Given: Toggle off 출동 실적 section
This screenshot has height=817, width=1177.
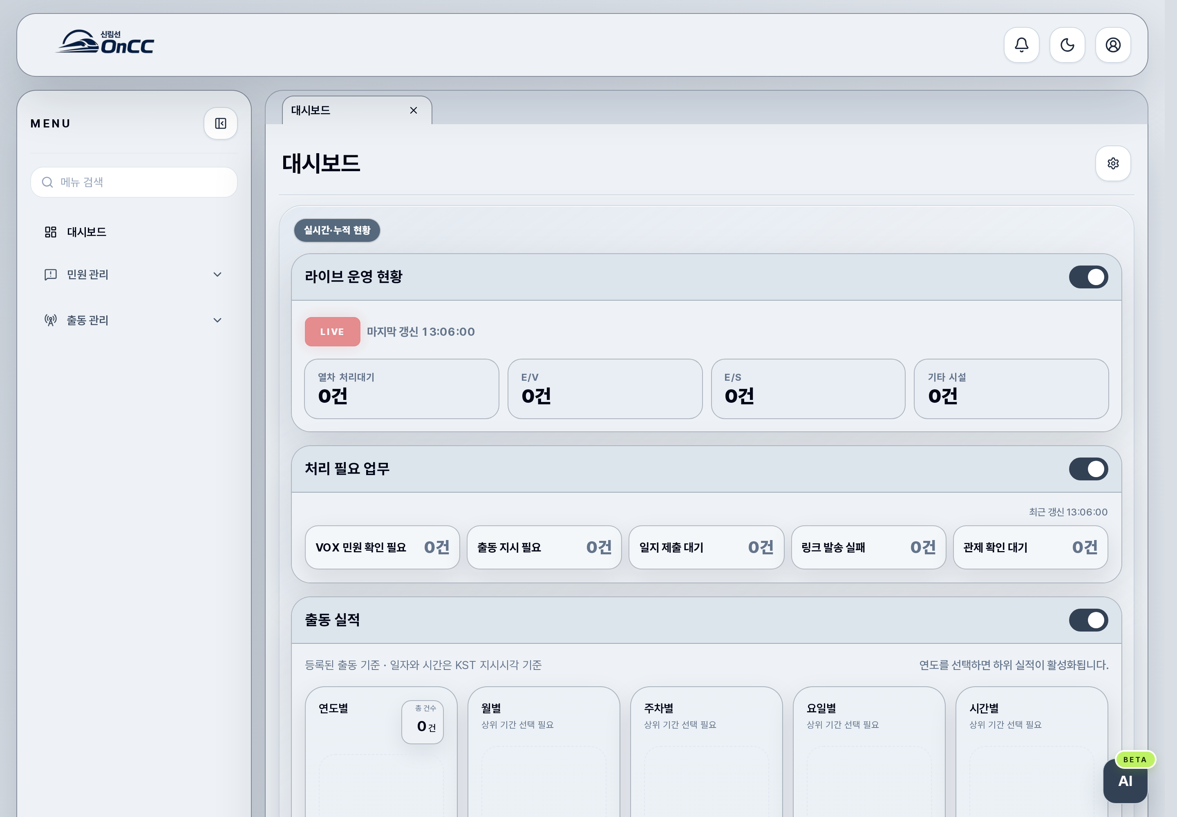Looking at the screenshot, I should [1088, 620].
